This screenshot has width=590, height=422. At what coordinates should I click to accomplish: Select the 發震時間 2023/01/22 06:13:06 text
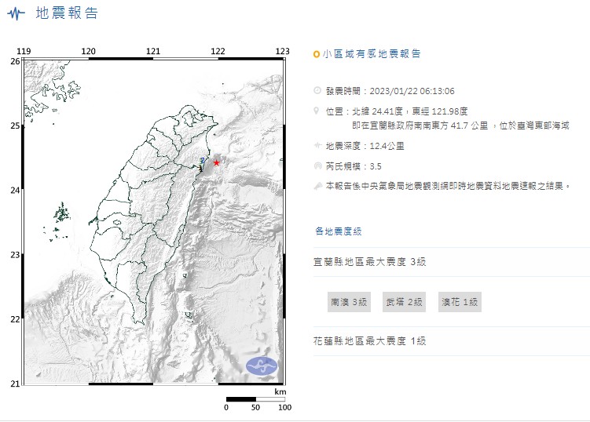click(390, 91)
